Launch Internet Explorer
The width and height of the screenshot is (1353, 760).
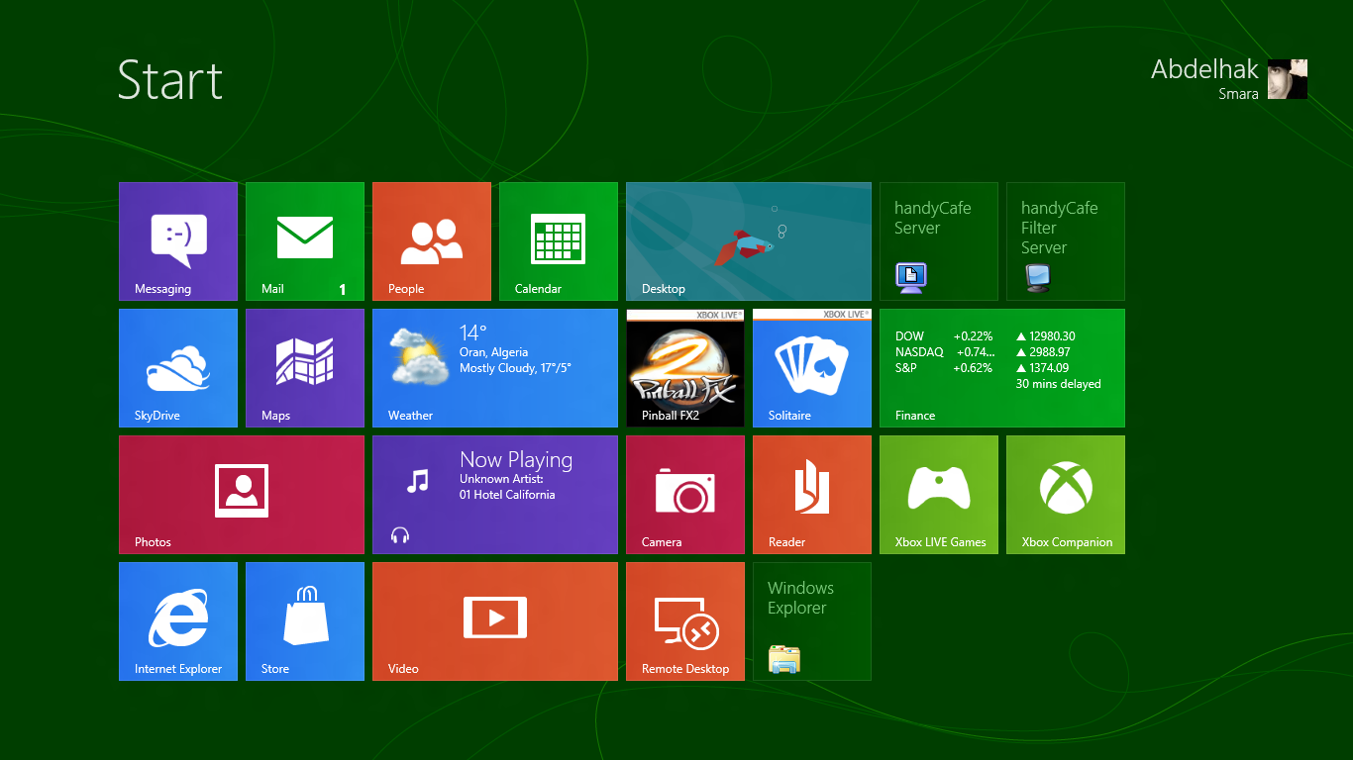click(x=178, y=621)
